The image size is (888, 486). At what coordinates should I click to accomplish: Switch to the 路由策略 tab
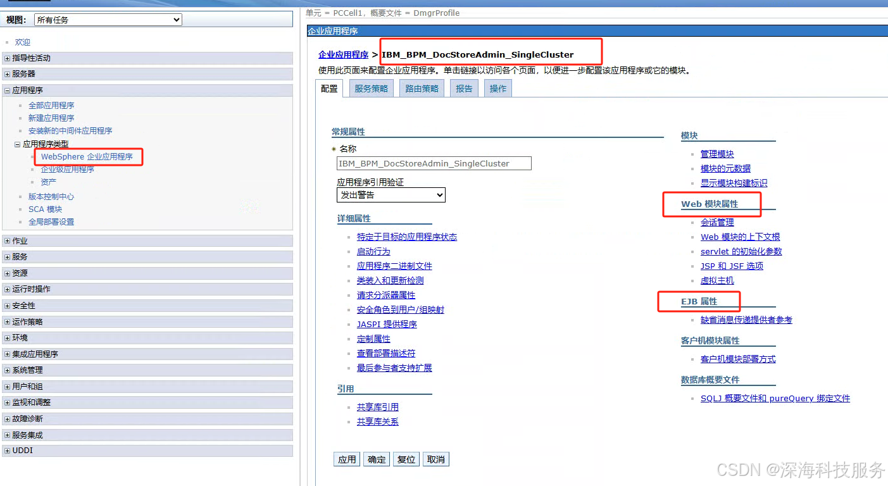click(x=422, y=89)
